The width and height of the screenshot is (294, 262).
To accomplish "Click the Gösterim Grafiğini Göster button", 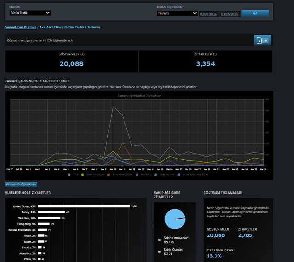I will (x=21, y=184).
